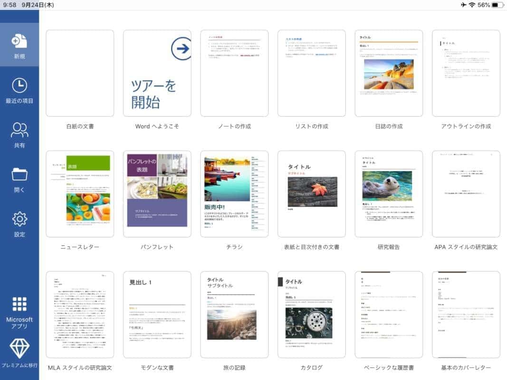The image size is (507, 380).
Task: Select the ノートの作成 template thumbnail
Action: [x=234, y=73]
